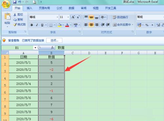The width and height of the screenshot is (164, 121).
Task: Click the Office button orb
Action: [x=6, y=4]
